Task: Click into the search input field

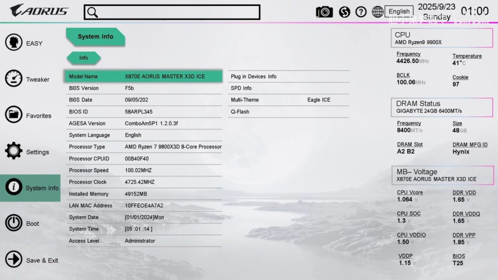Action: [x=178, y=12]
